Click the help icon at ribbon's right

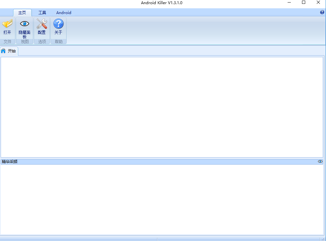click(x=322, y=12)
